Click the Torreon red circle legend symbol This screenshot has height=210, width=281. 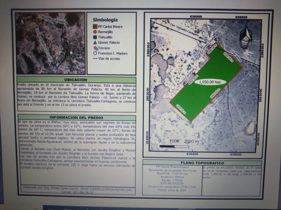pos(95,48)
